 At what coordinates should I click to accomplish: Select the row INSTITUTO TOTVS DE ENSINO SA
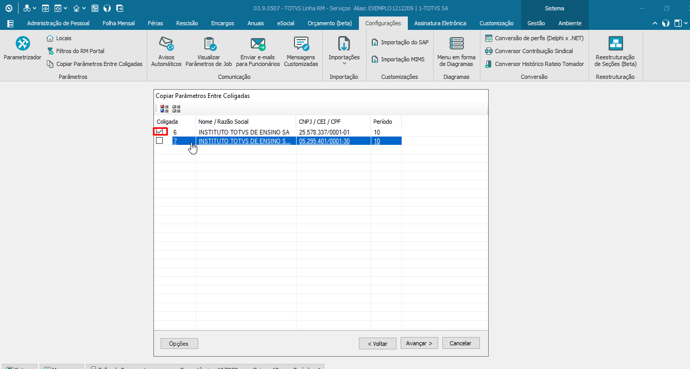(x=244, y=132)
